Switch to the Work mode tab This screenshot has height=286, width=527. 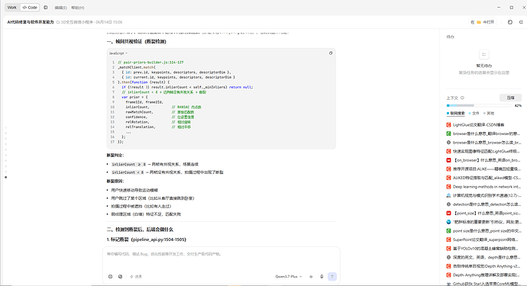point(11,8)
